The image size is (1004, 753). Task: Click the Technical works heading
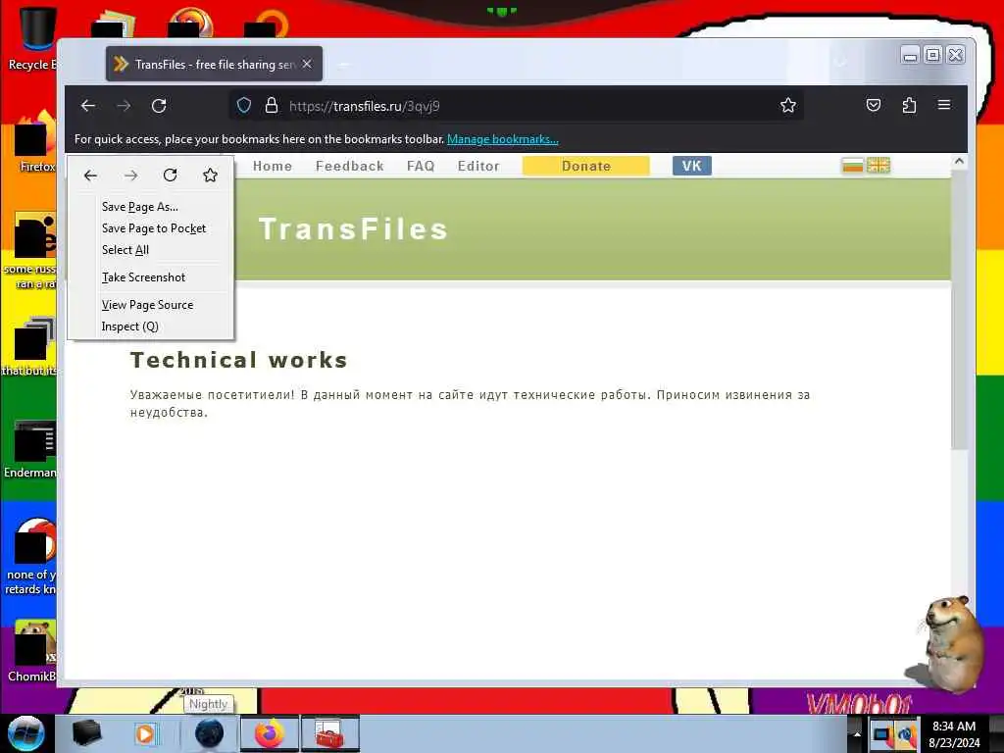(239, 360)
